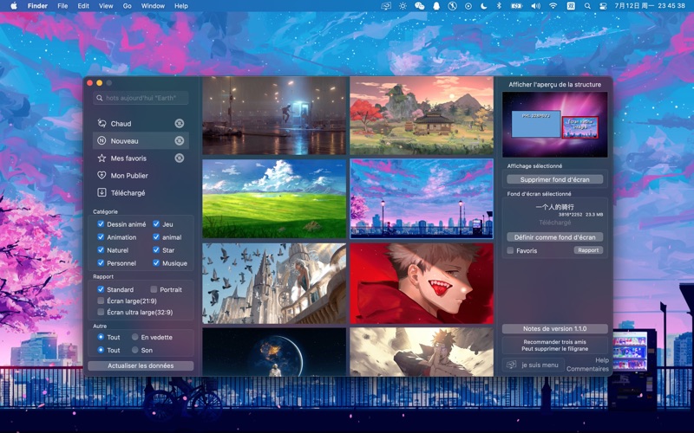Click the Mes favoris star icon

[101, 158]
